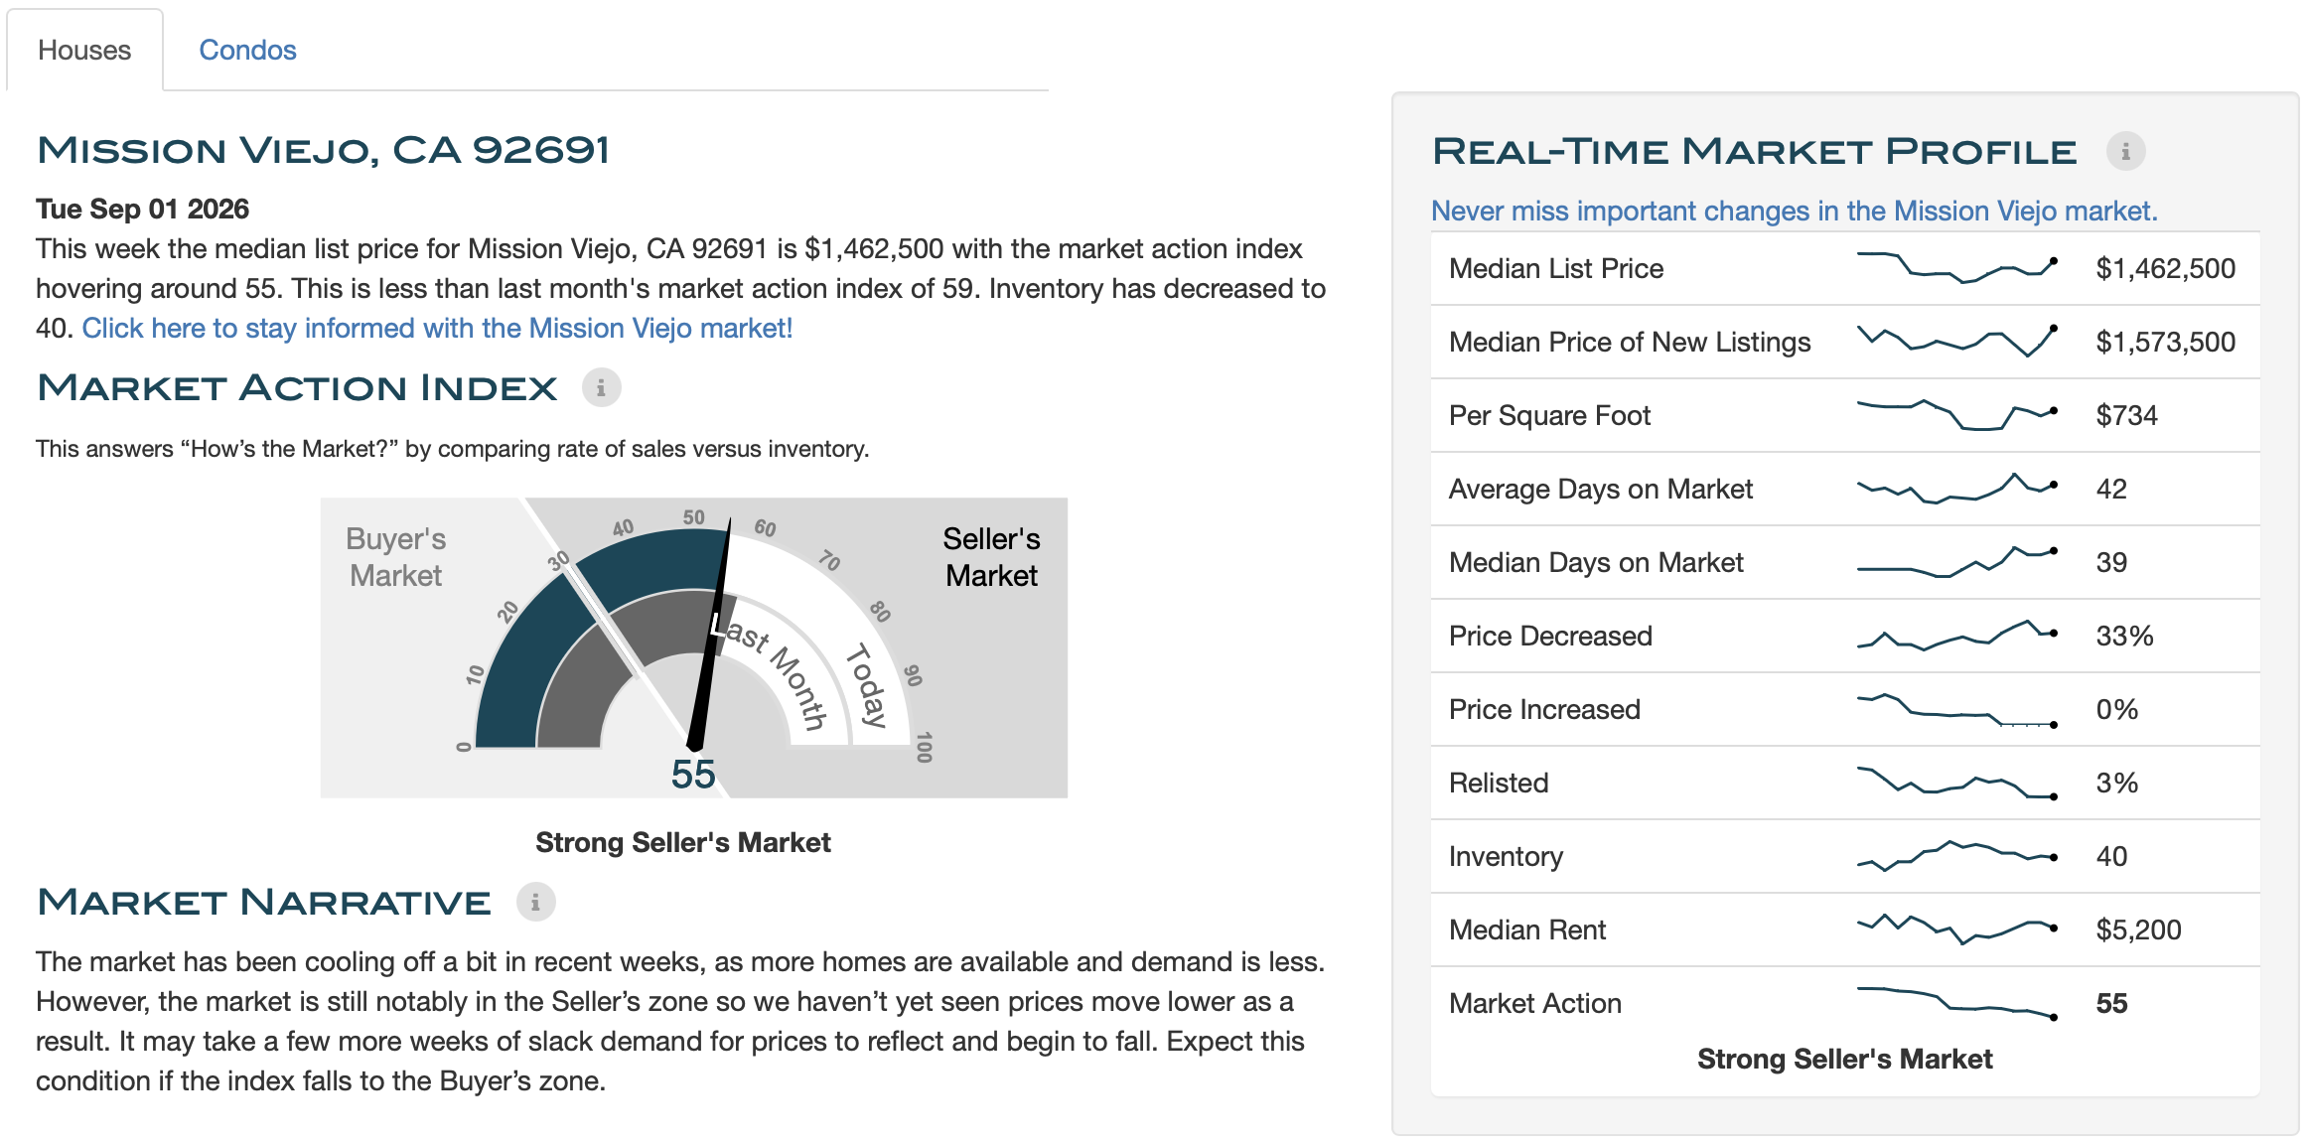Select the Houses tab
Viewport: 2308px width, 1144px height.
coord(84,50)
